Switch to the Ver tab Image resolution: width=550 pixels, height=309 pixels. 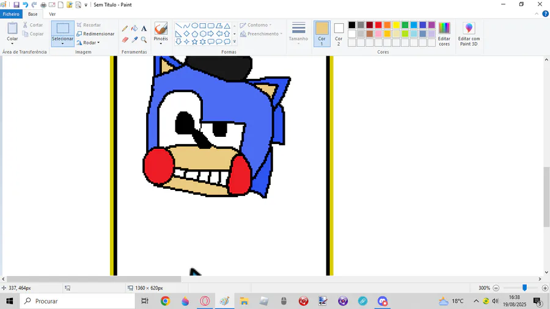(x=53, y=14)
